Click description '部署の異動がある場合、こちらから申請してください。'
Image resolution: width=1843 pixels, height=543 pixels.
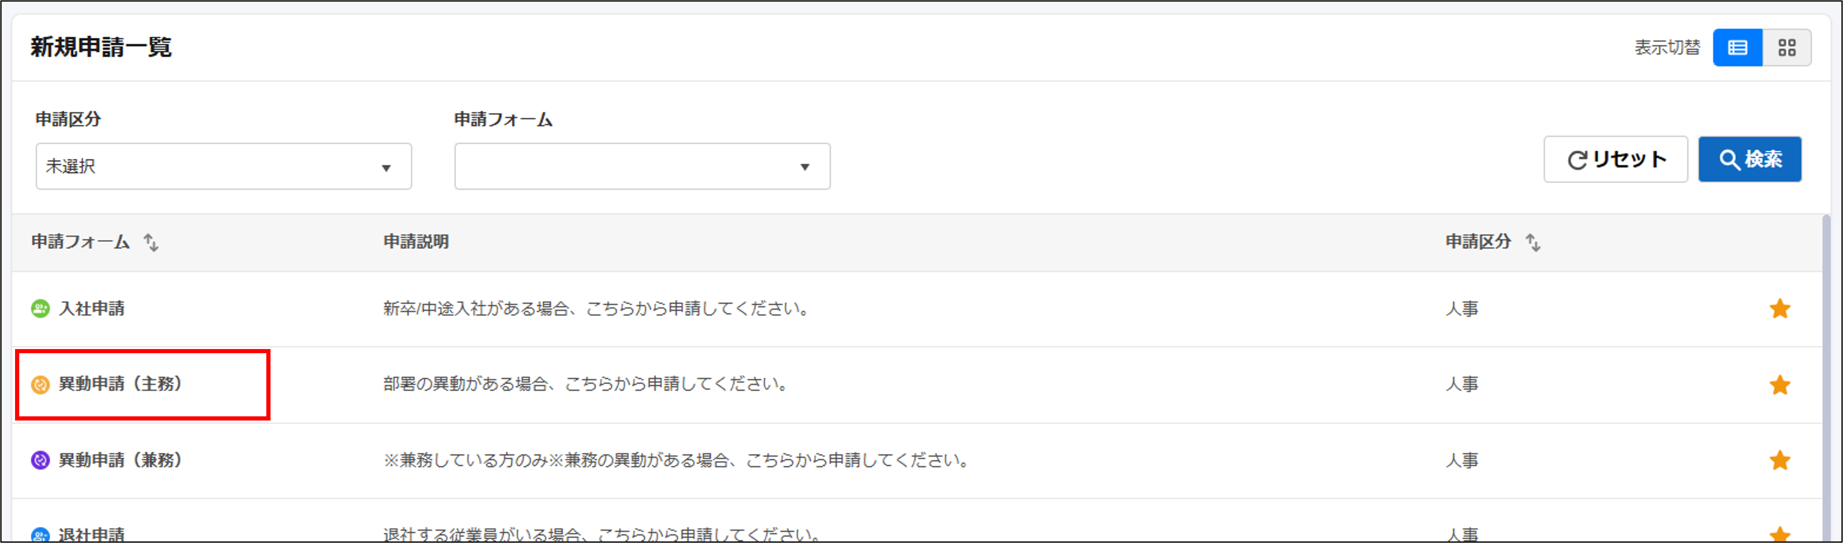click(x=586, y=384)
